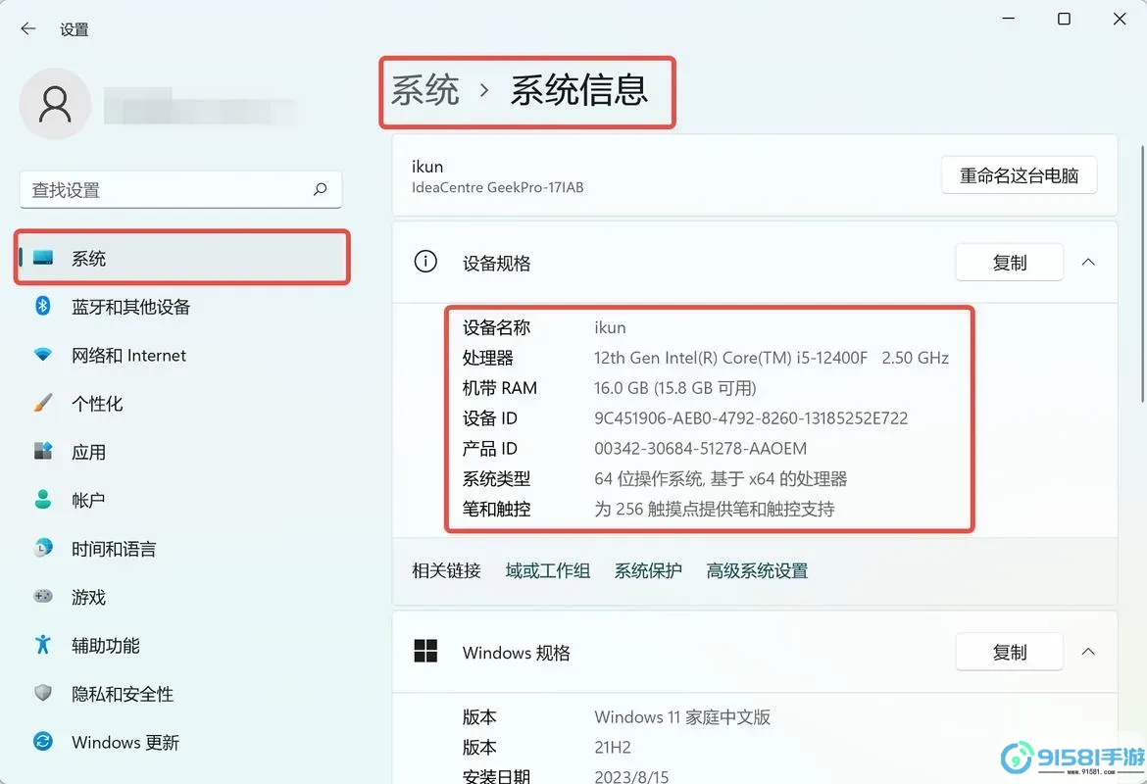Click the Windows logo beside Windows 规格
The width and height of the screenshot is (1147, 784).
tap(425, 651)
